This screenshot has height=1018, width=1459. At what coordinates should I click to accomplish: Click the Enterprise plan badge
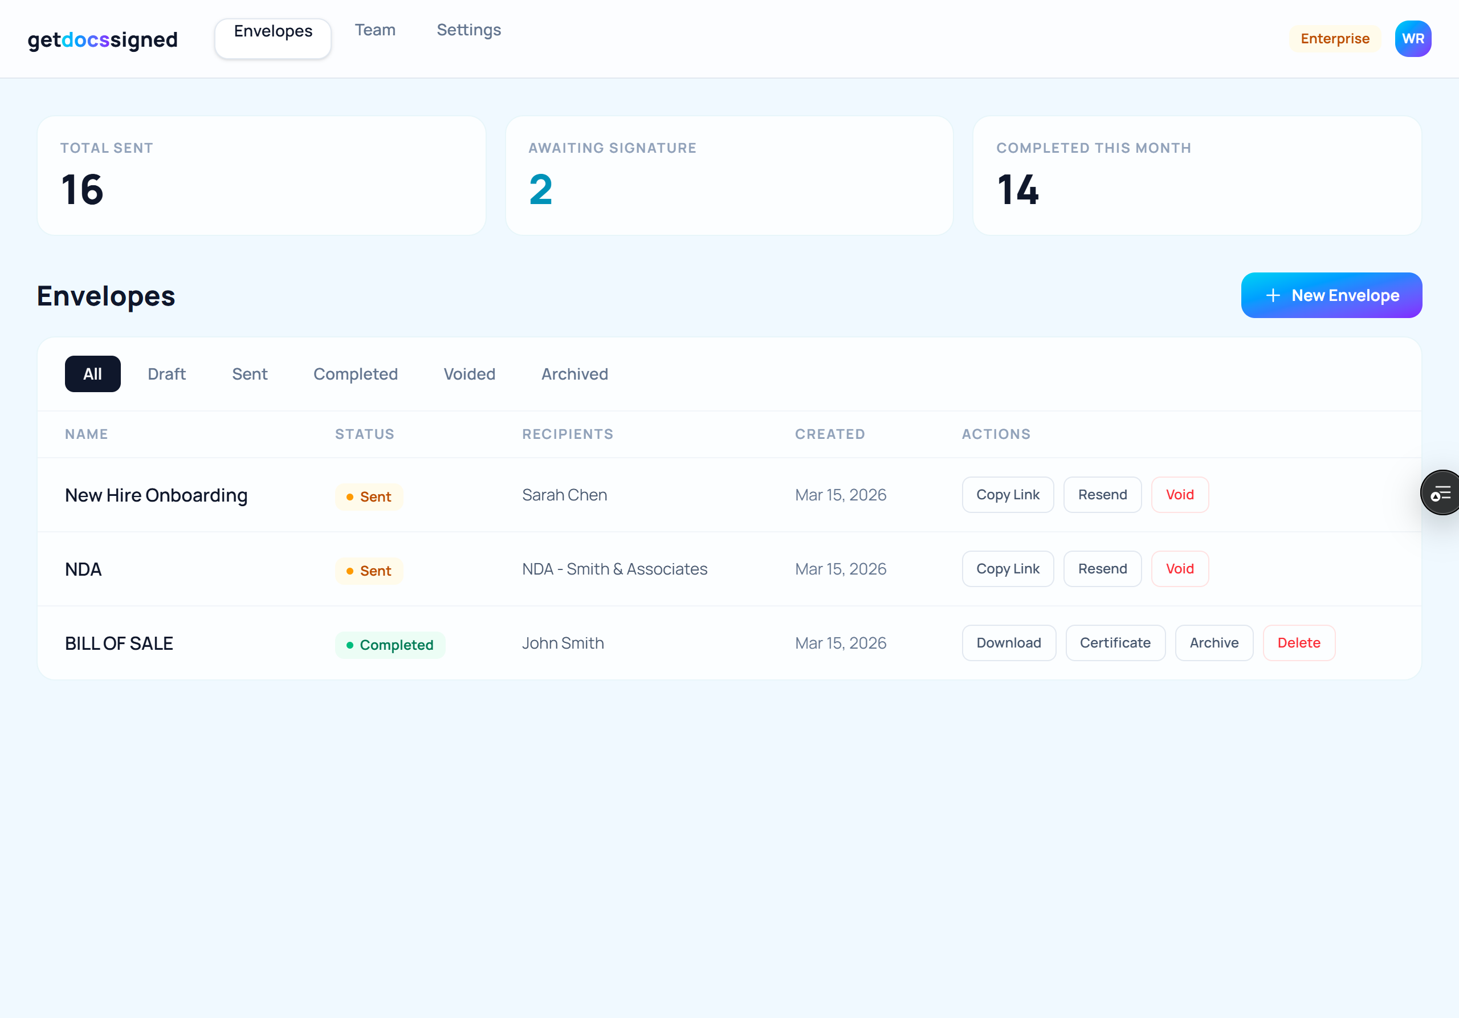click(1334, 38)
